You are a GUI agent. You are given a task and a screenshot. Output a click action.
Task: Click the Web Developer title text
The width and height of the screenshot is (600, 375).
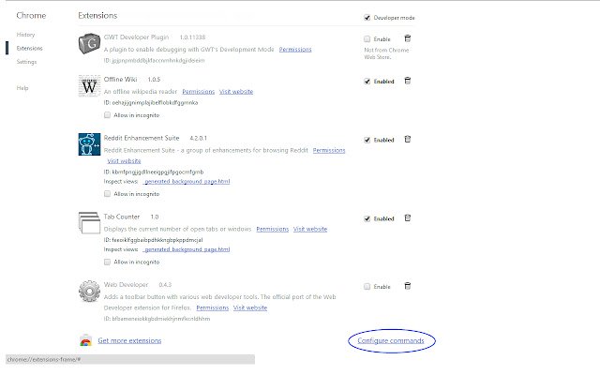tap(126, 284)
